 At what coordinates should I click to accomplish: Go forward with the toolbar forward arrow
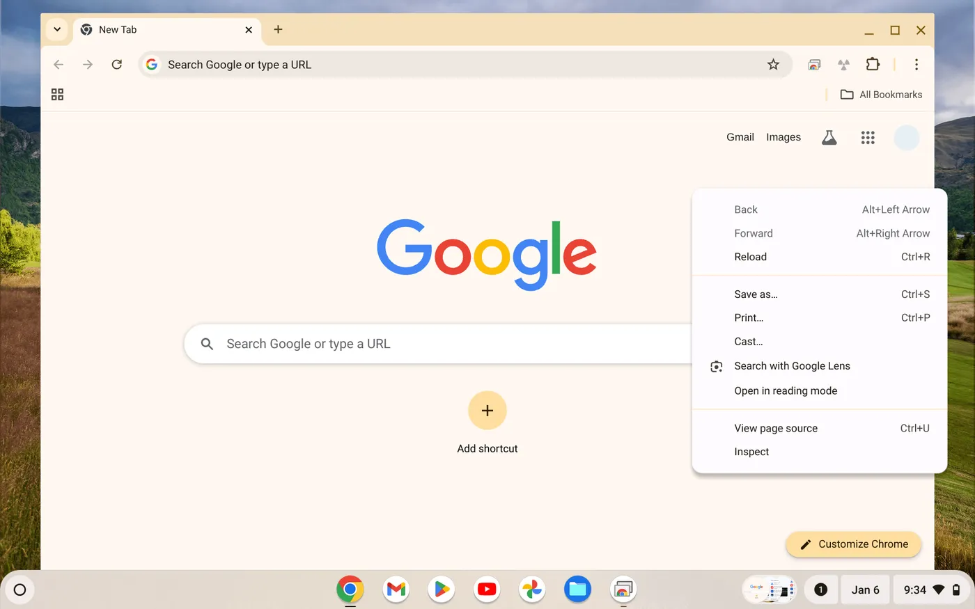pyautogui.click(x=88, y=65)
